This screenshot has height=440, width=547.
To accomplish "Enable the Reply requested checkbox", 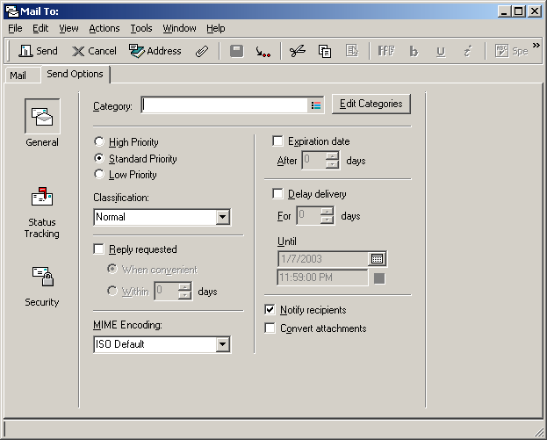I will click(98, 249).
